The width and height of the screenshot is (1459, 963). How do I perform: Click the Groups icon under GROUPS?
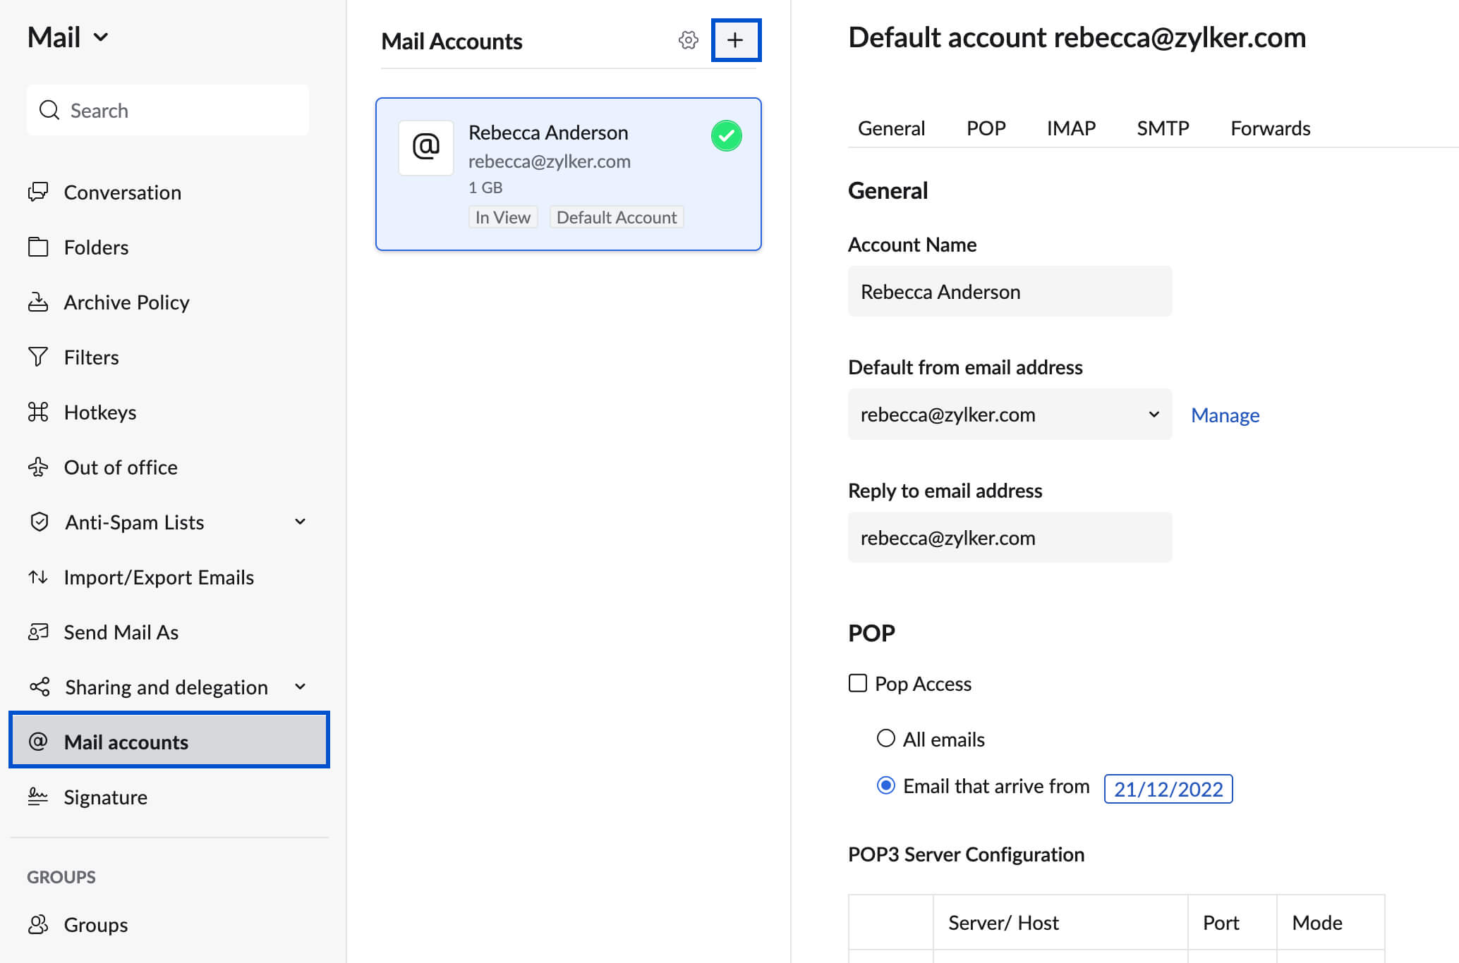[x=37, y=924]
